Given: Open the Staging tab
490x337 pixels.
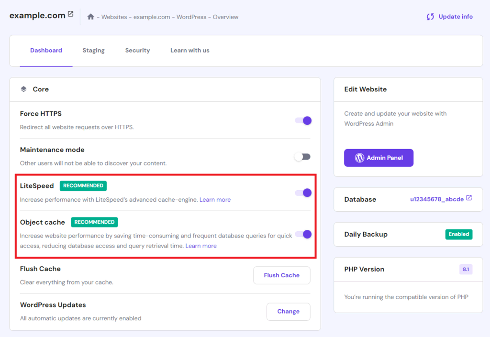Looking at the screenshot, I should 93,51.
